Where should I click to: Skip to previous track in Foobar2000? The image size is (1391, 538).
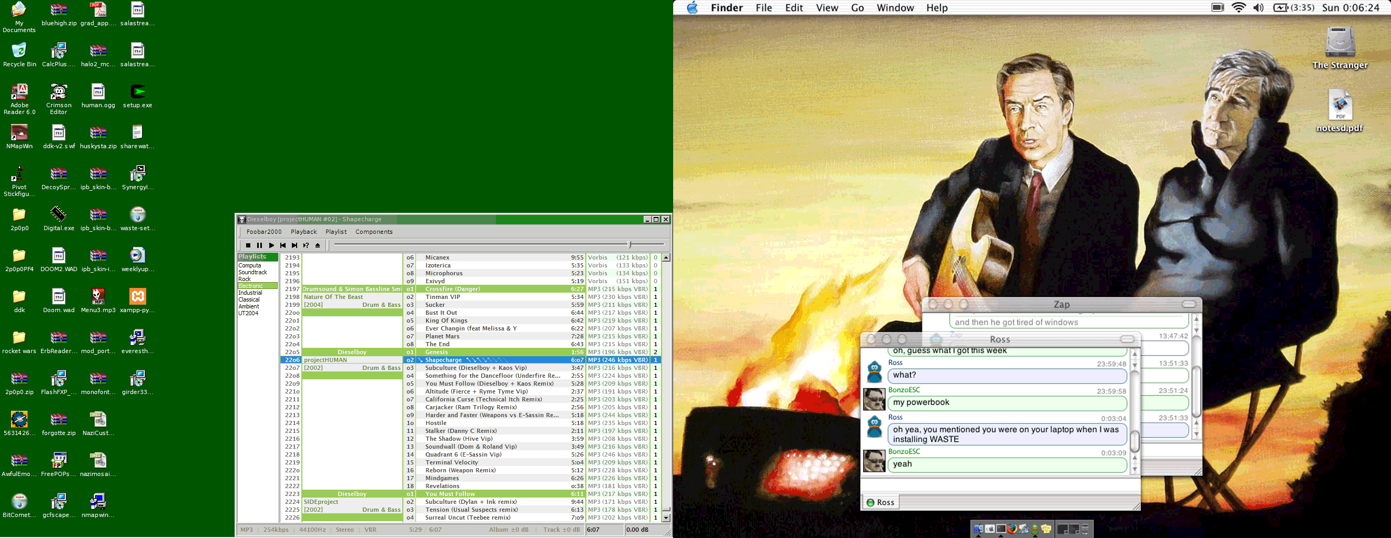tap(283, 245)
